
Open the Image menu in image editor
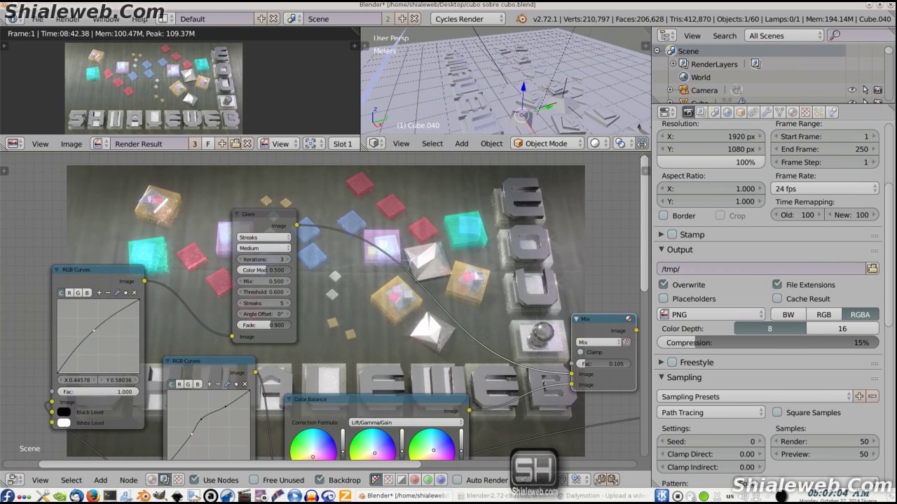pyautogui.click(x=71, y=143)
